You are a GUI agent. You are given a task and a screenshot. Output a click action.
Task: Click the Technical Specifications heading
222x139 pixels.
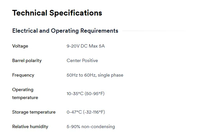point(57,13)
